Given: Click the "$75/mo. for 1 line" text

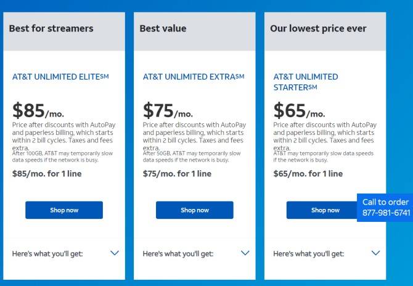Looking at the screenshot, I should click(177, 174).
